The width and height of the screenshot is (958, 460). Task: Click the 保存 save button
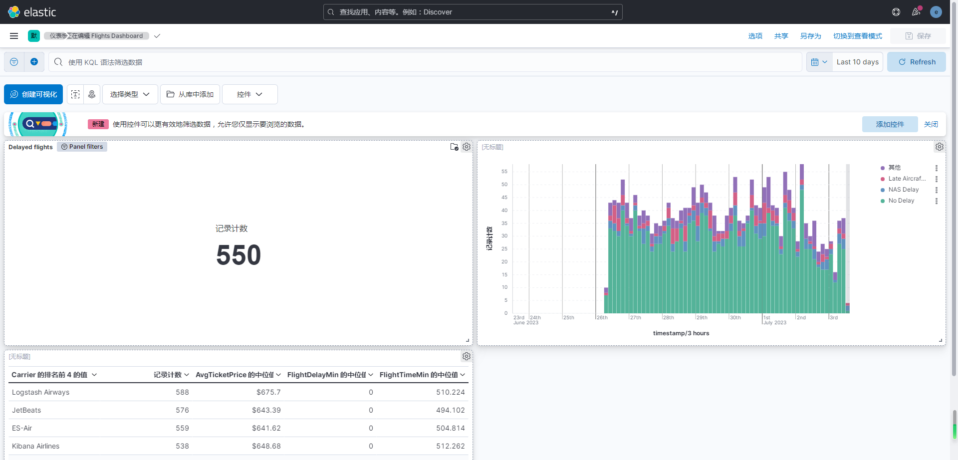click(x=918, y=36)
